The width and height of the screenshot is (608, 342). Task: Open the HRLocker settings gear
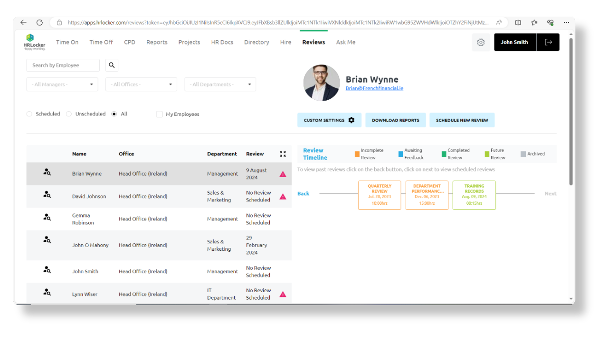pyautogui.click(x=481, y=42)
